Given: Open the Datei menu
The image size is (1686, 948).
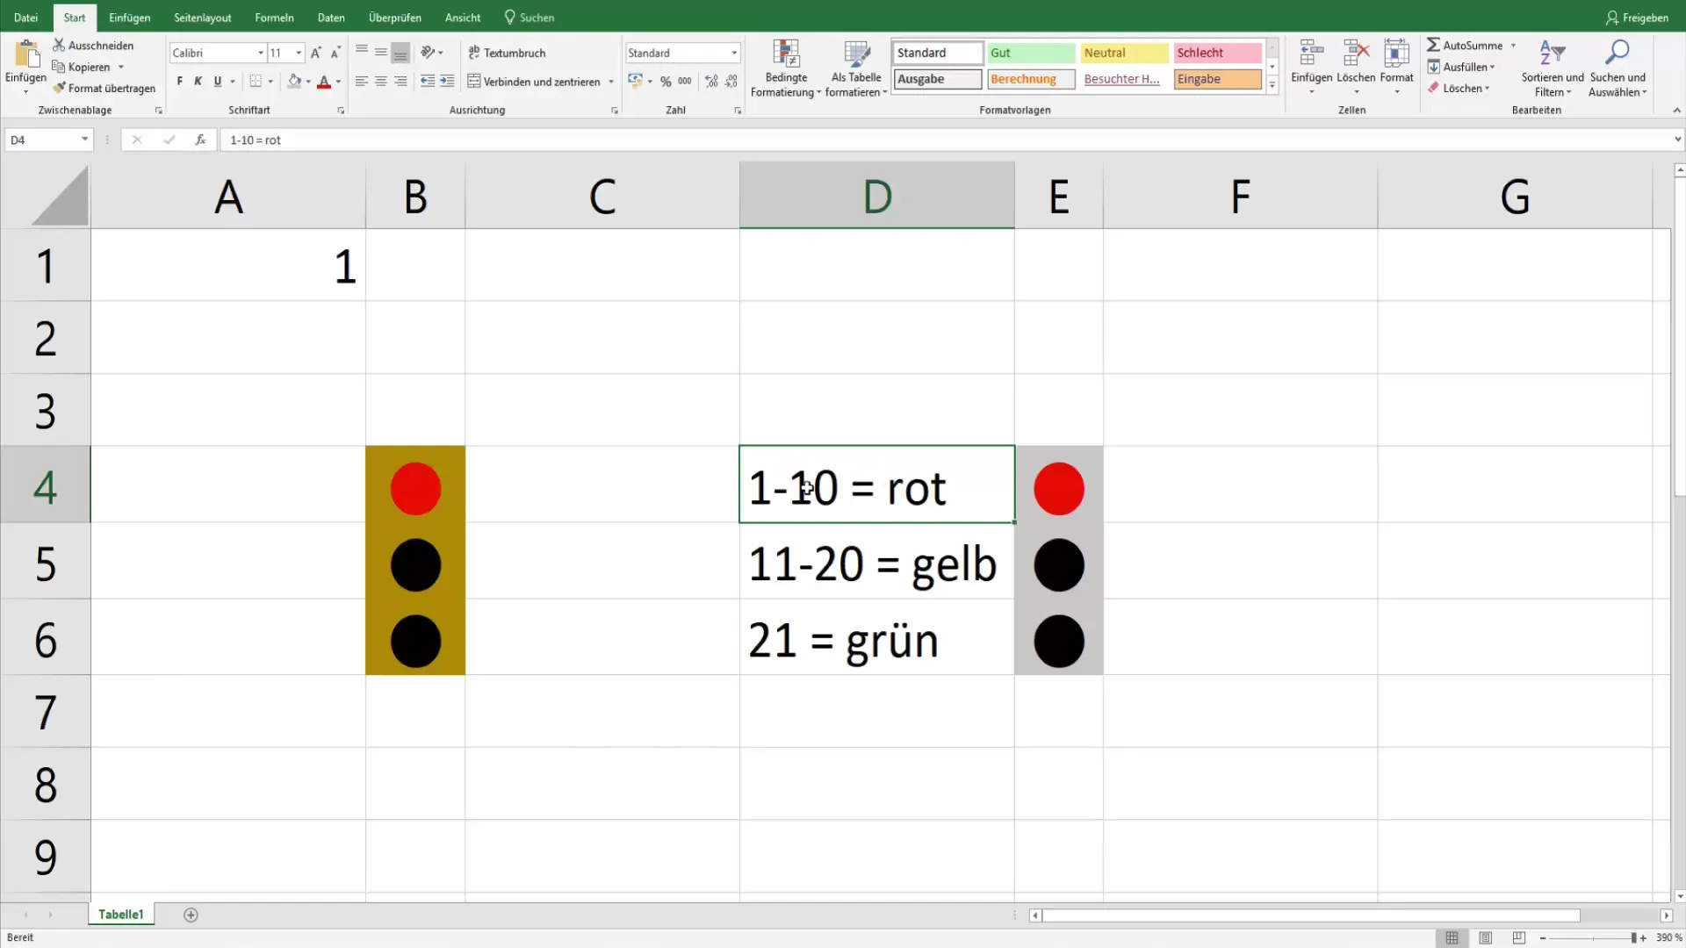Looking at the screenshot, I should [26, 18].
